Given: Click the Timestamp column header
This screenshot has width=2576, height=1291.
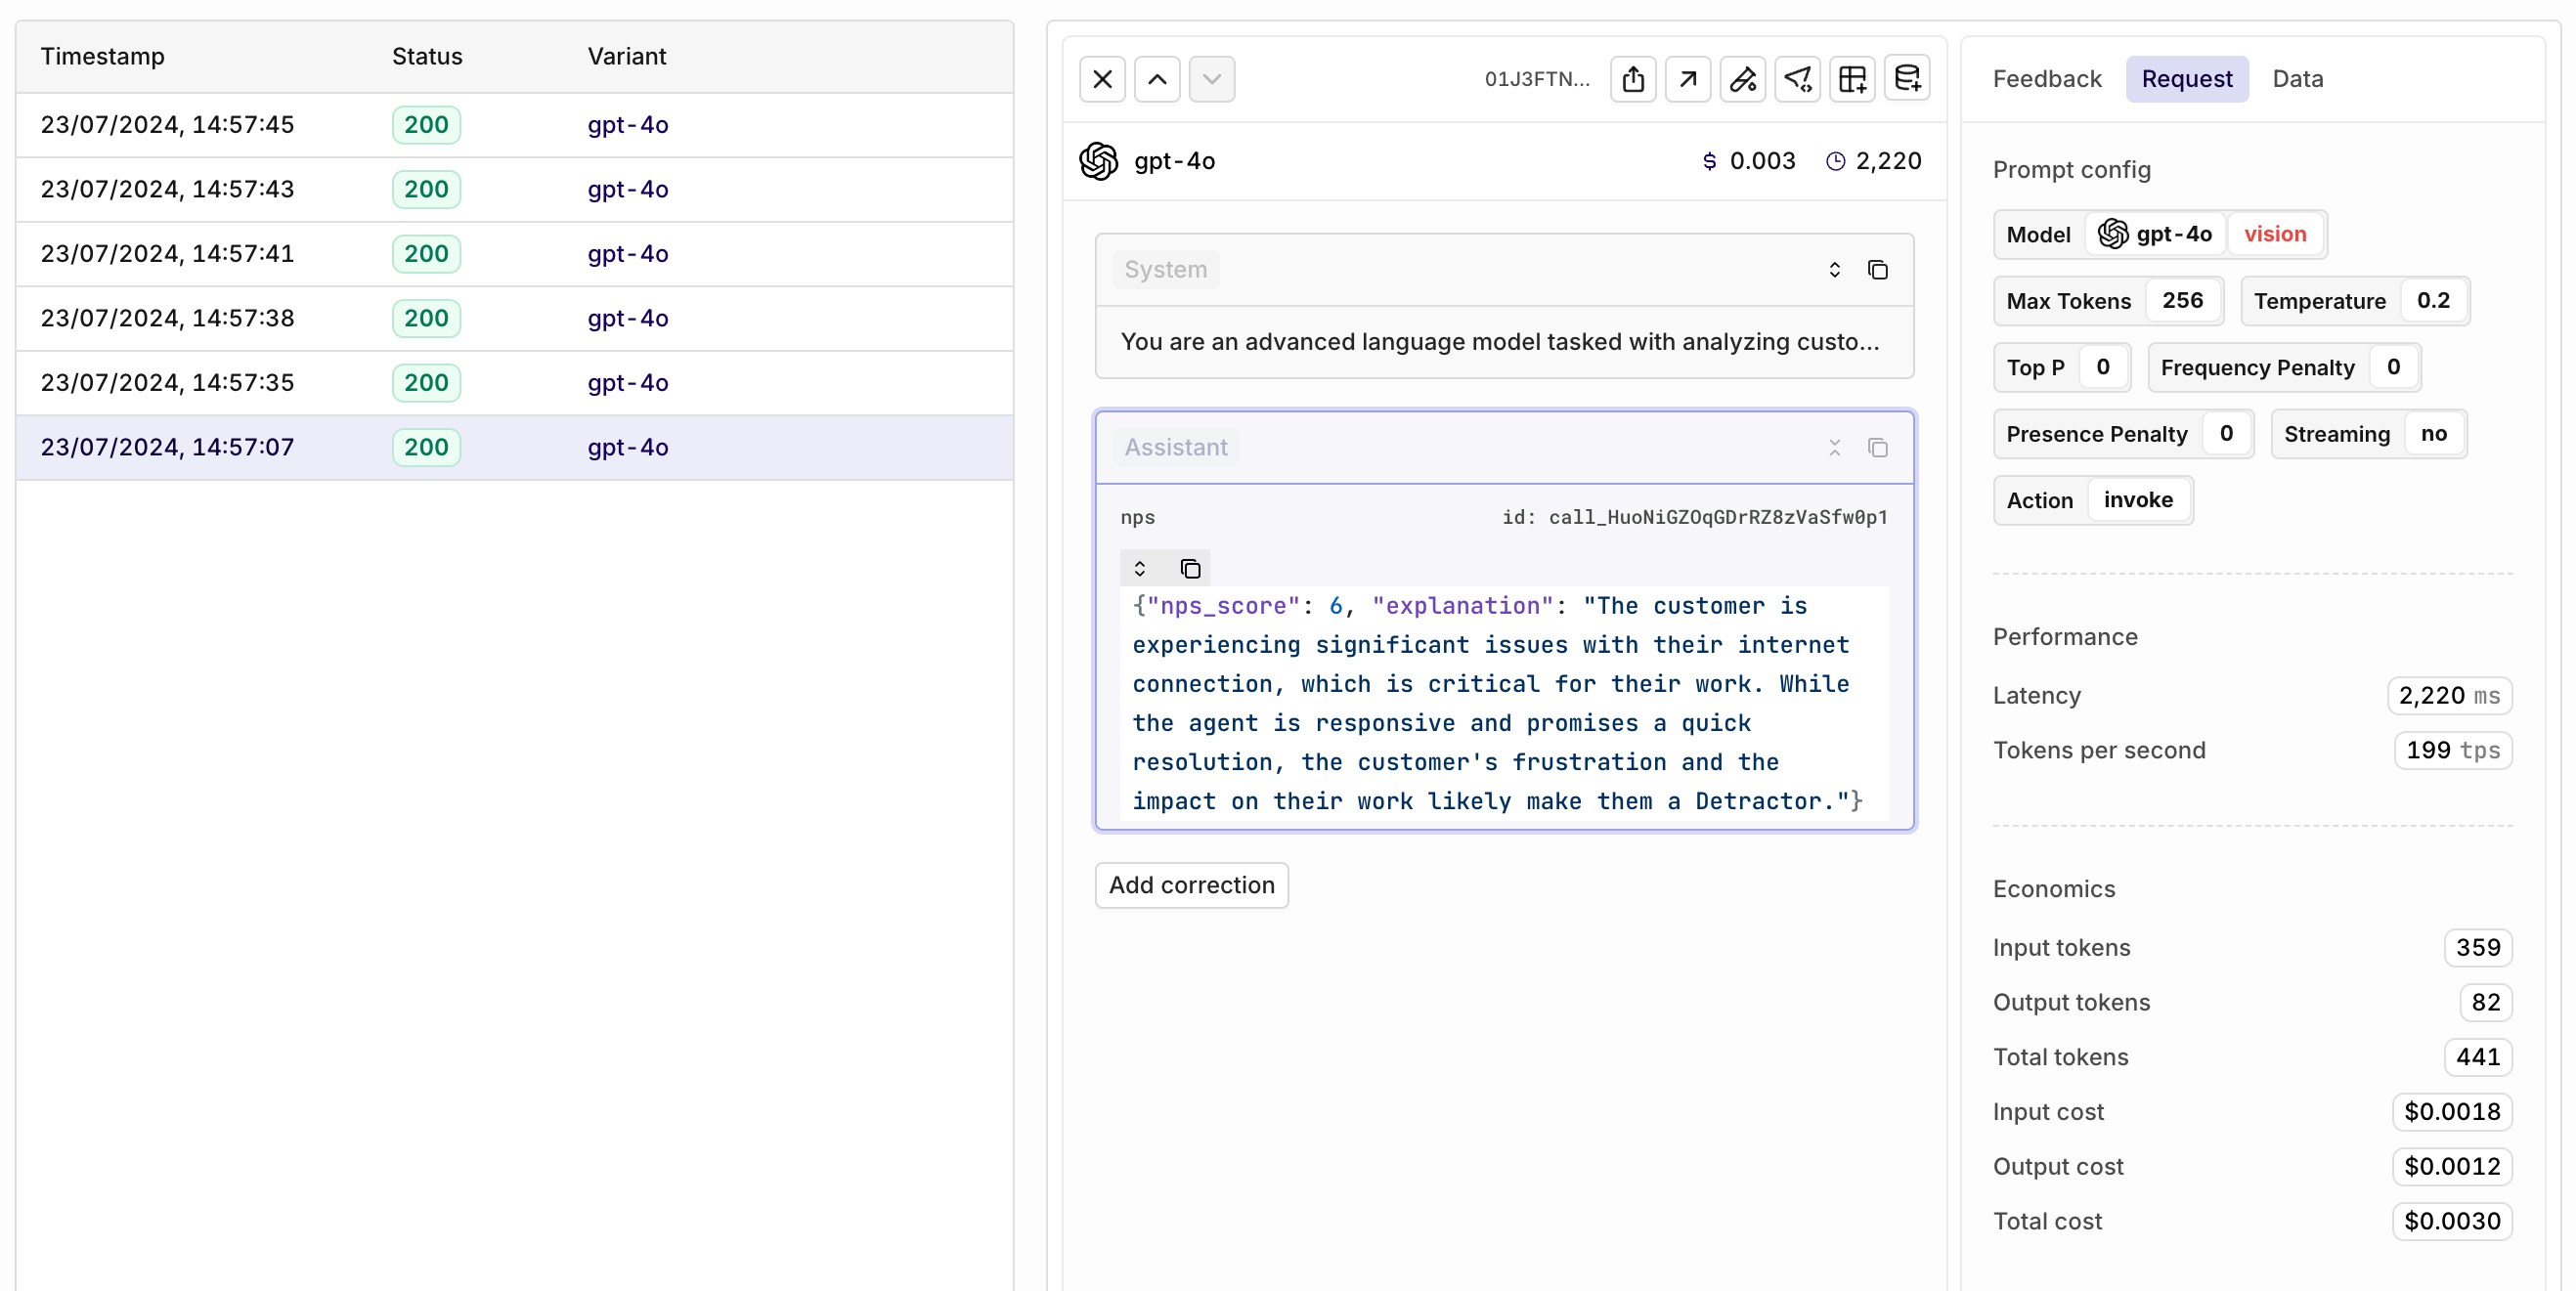Looking at the screenshot, I should (102, 56).
